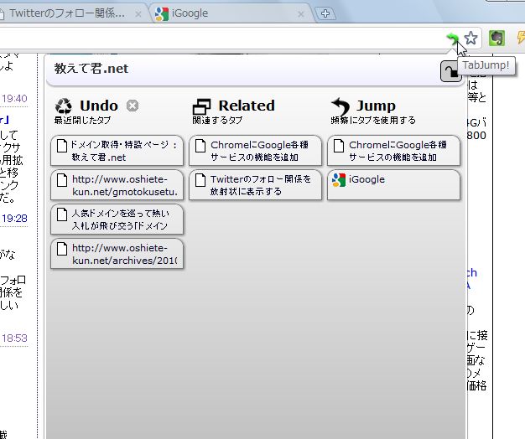The image size is (525, 439).
Task: Open the Evernote elephant extension icon
Action: point(496,38)
